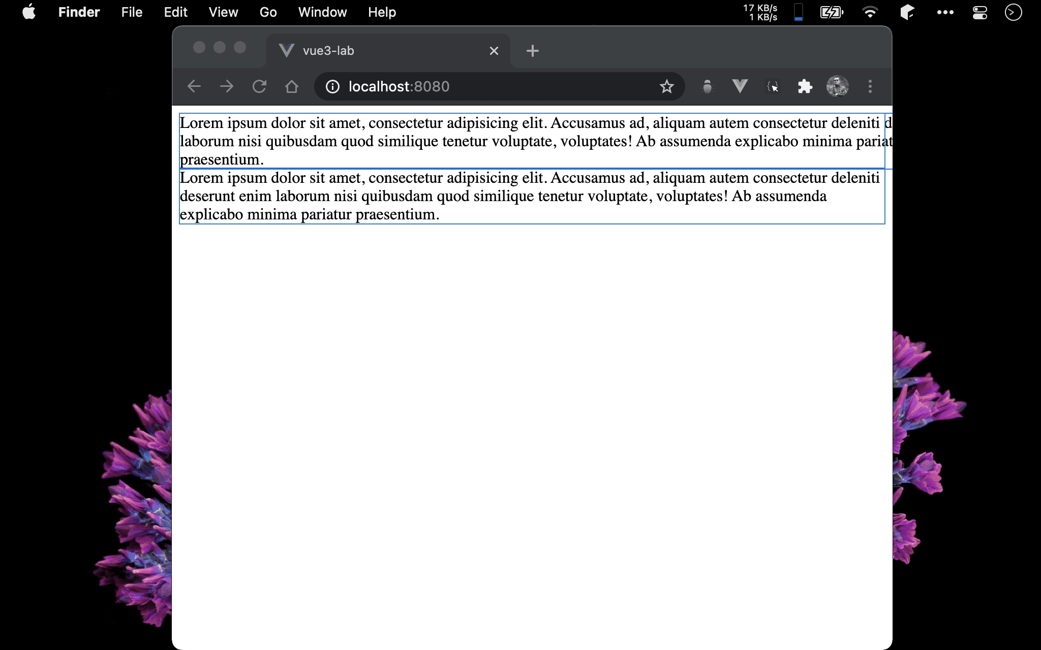Click the Vue devtools extension icon

click(740, 86)
